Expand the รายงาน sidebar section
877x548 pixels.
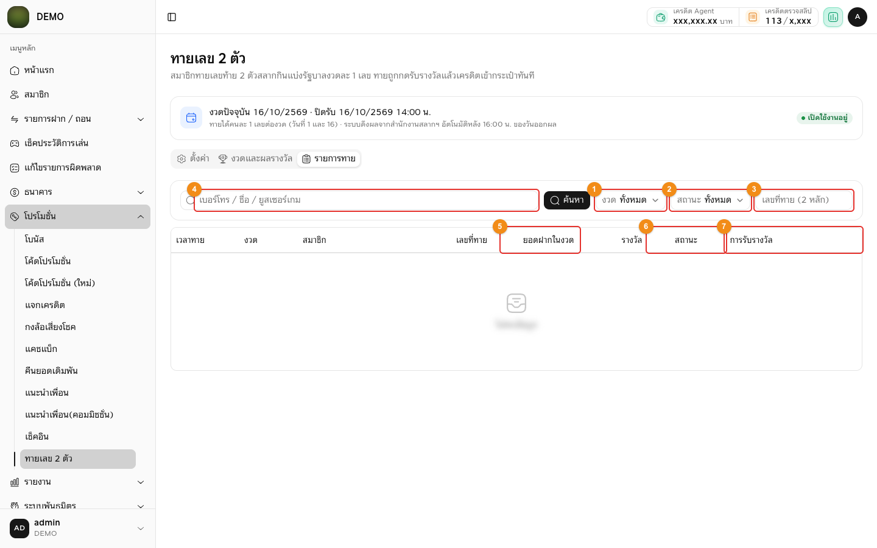click(78, 482)
